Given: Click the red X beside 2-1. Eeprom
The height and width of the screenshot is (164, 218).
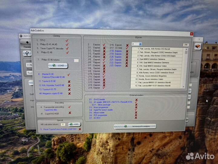Looking at the screenshot, I should click(104, 48).
